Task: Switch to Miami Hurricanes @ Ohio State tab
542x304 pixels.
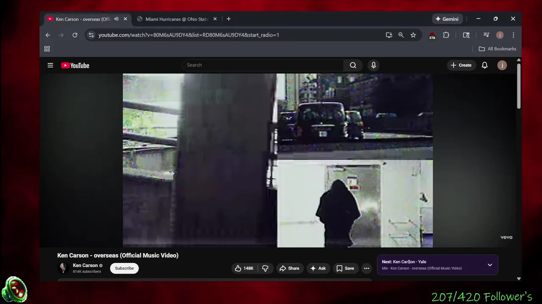Action: tap(177, 19)
